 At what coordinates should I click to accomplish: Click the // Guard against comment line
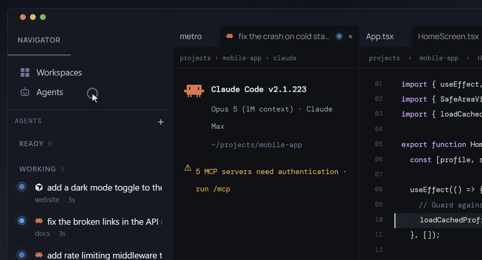[450, 205]
